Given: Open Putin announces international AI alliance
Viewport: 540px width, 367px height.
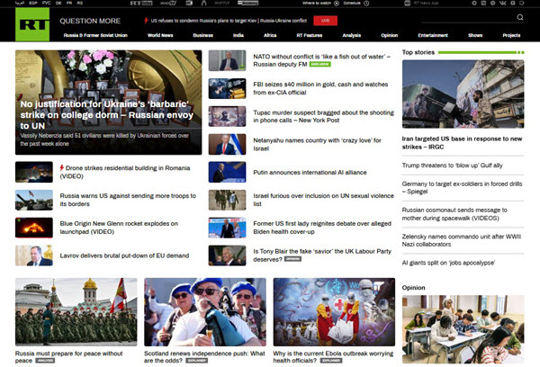Looking at the screenshot, I should 310,172.
